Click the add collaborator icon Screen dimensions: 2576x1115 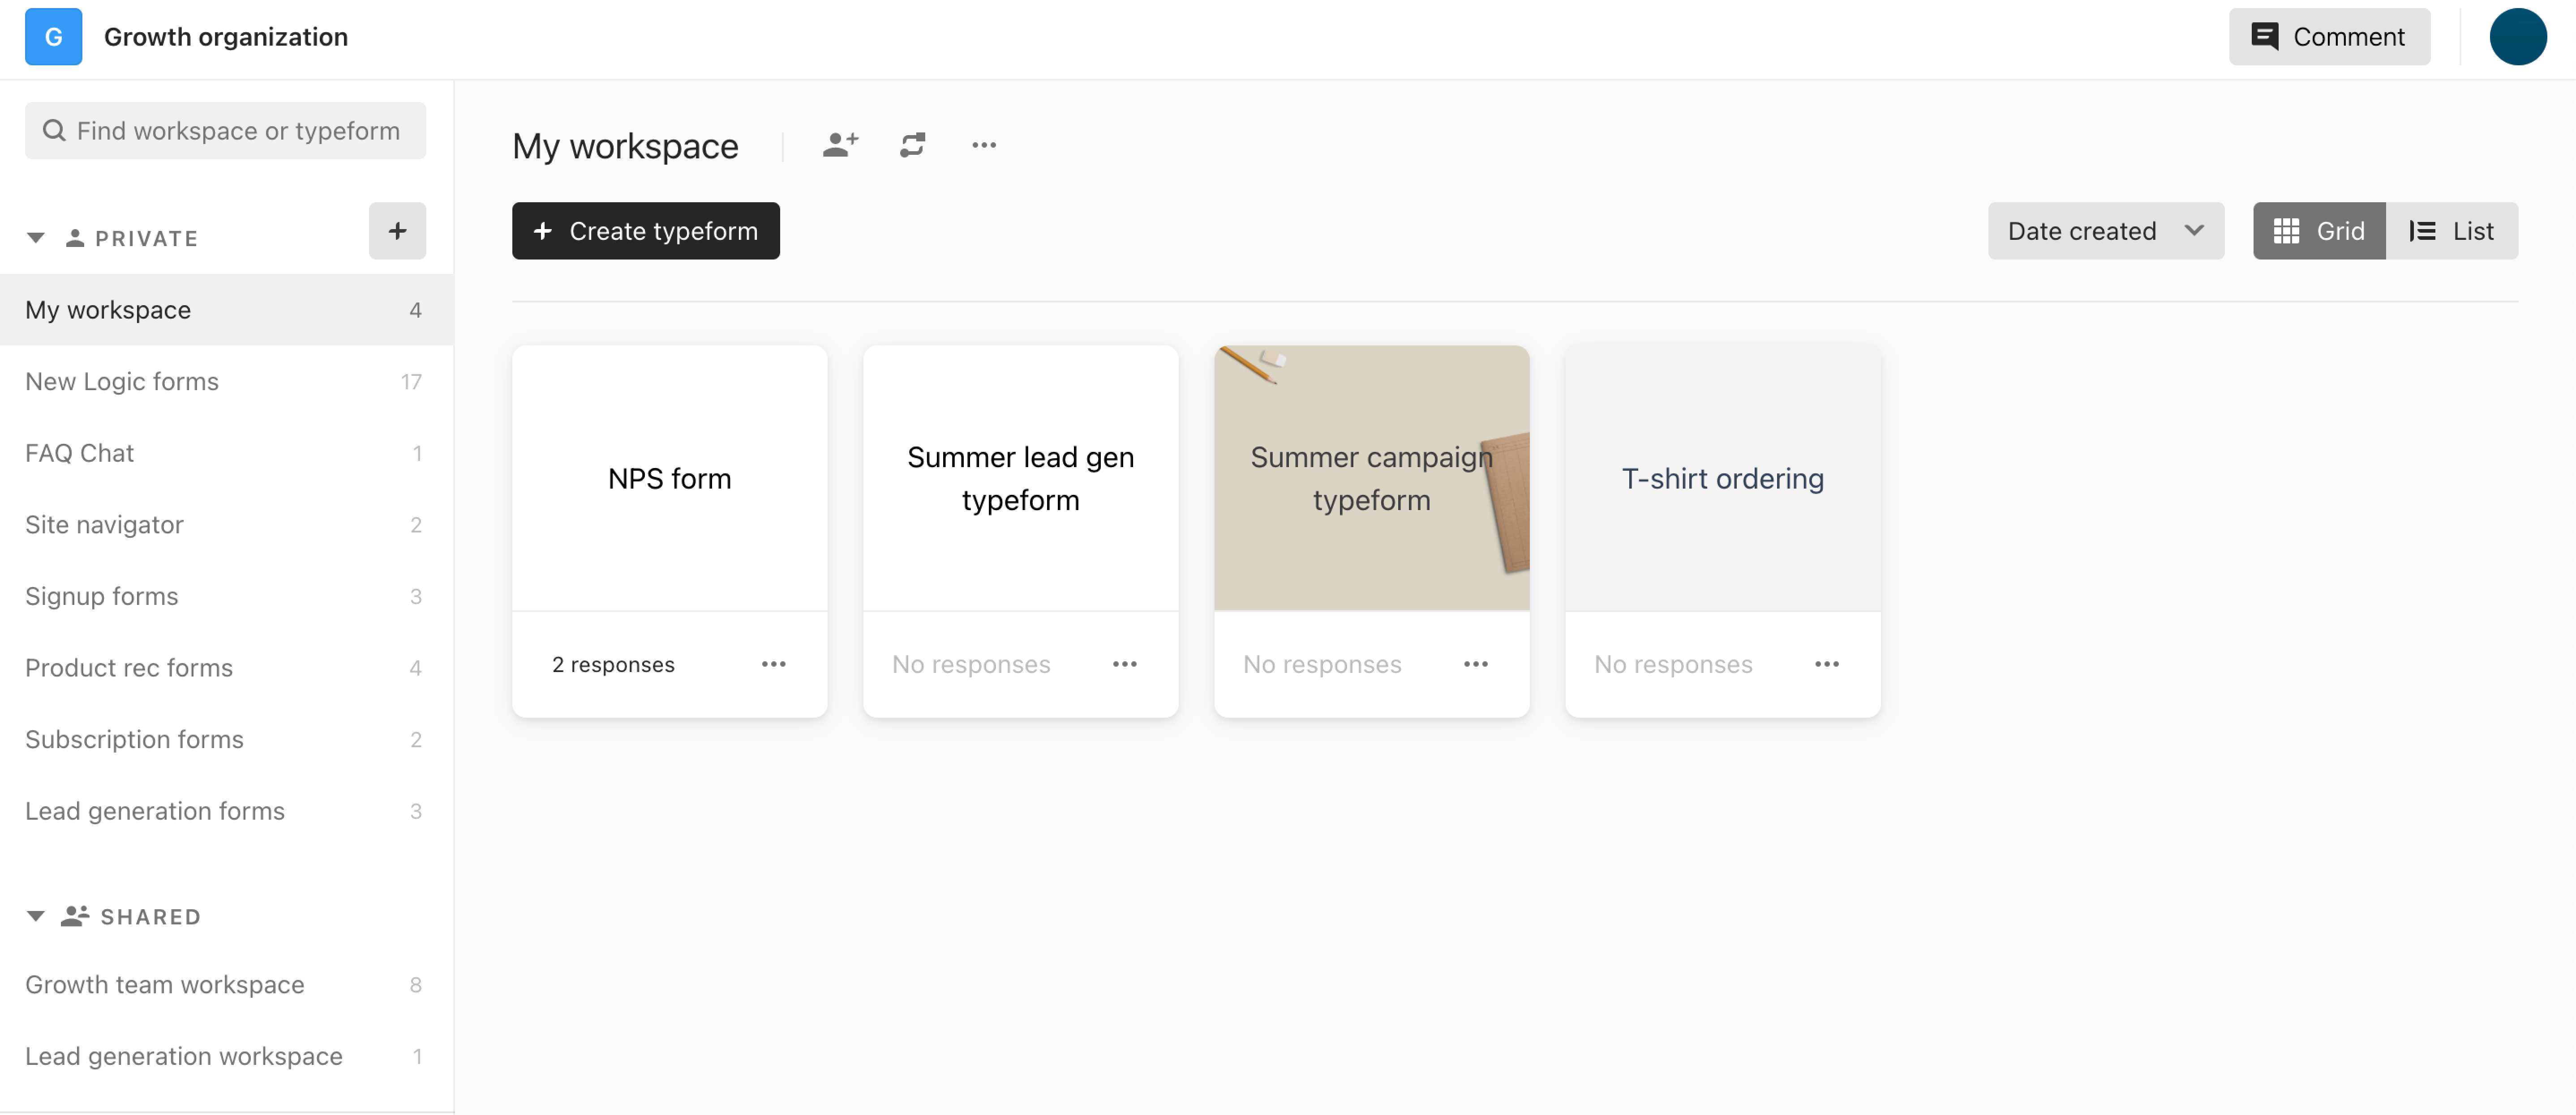[x=840, y=145]
